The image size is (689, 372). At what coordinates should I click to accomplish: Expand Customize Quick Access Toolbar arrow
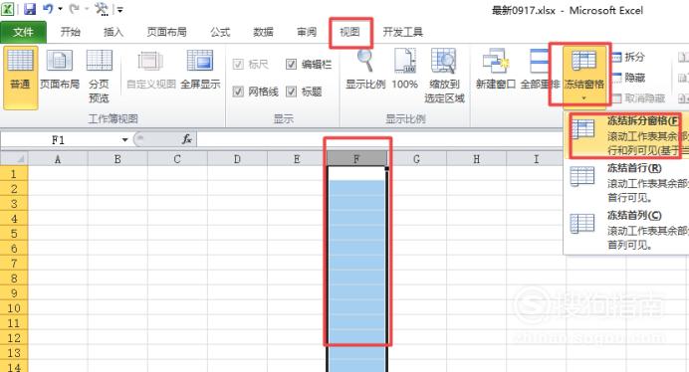[119, 9]
